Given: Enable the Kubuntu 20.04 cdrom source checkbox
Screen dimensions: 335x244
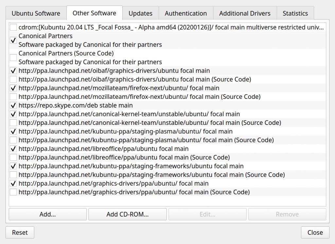Looking at the screenshot, I should pyautogui.click(x=13, y=27).
